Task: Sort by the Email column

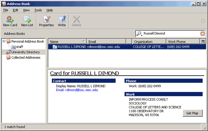Action: [106, 42]
